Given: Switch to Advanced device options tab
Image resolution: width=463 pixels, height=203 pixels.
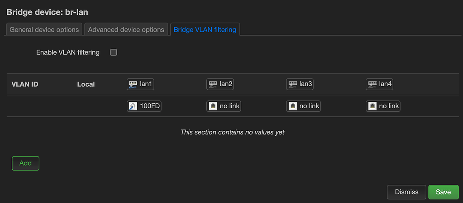Looking at the screenshot, I should [x=126, y=30].
